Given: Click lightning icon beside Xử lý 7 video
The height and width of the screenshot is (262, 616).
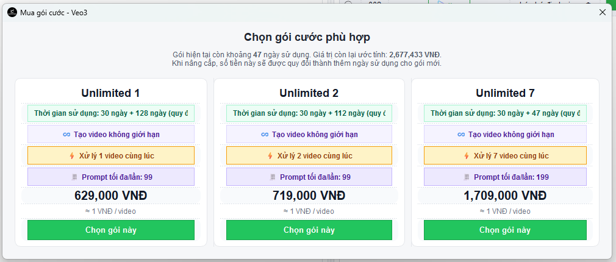Looking at the screenshot, I should click(467, 156).
